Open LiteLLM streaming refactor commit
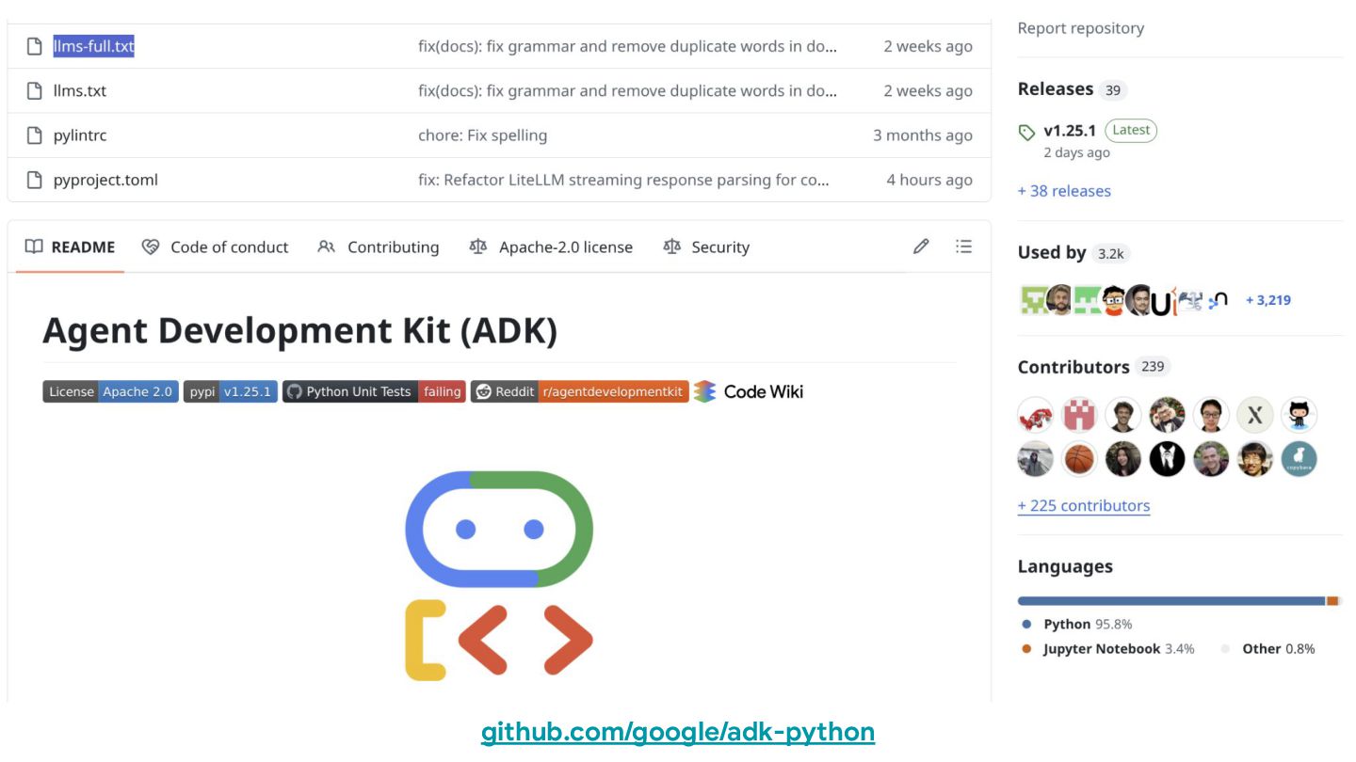1356x762 pixels. tap(623, 180)
